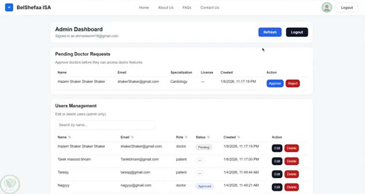The width and height of the screenshot is (365, 194).
Task: Click the Name header in pending requests table
Action: click(62, 73)
